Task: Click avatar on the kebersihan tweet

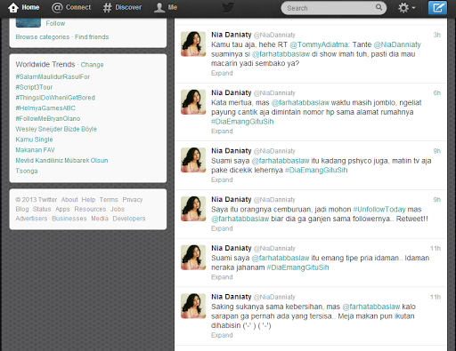Action: [x=193, y=306]
